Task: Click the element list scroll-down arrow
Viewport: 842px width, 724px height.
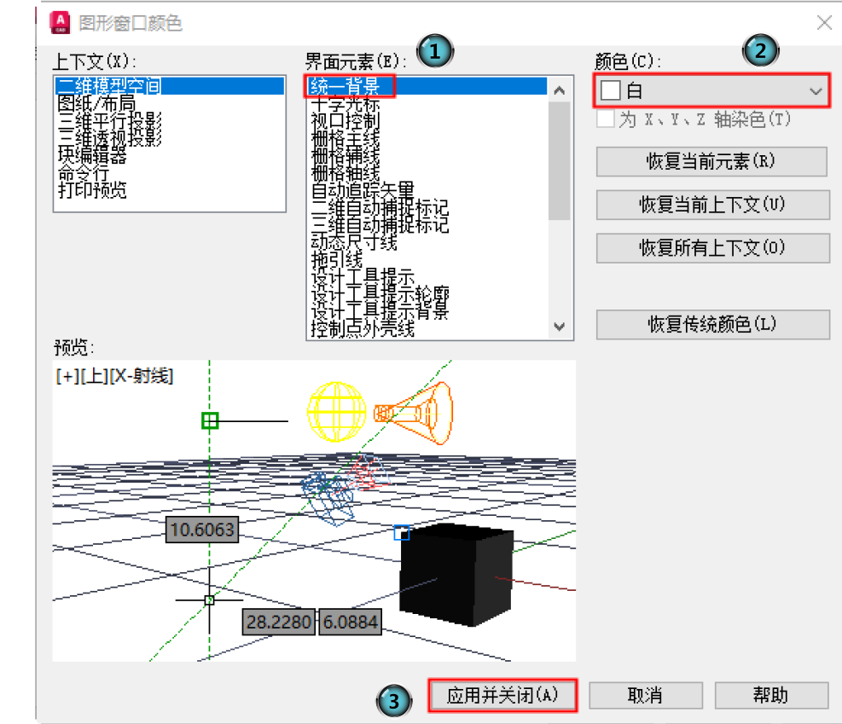Action: pos(560,326)
